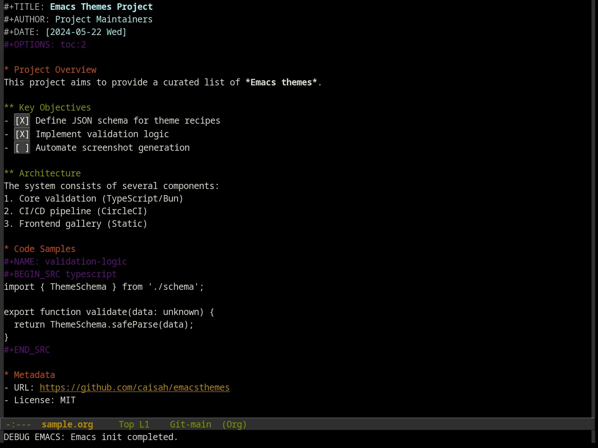The image size is (598, 448).
Task: Fold the 'Architecture' heading stars
Action: (x=9, y=173)
